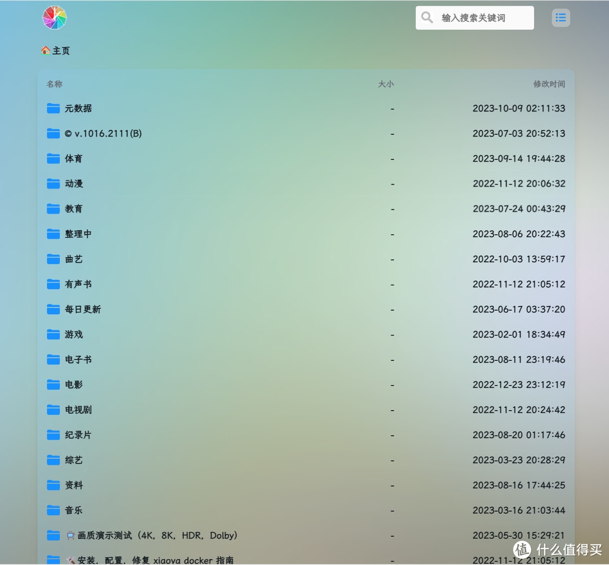Image resolution: width=609 pixels, height=565 pixels.
Task: Click the home house icon in breadcrumb
Action: tap(45, 50)
